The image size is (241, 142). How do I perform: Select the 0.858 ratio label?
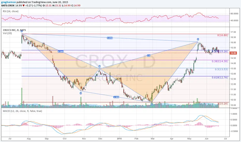click(110, 38)
